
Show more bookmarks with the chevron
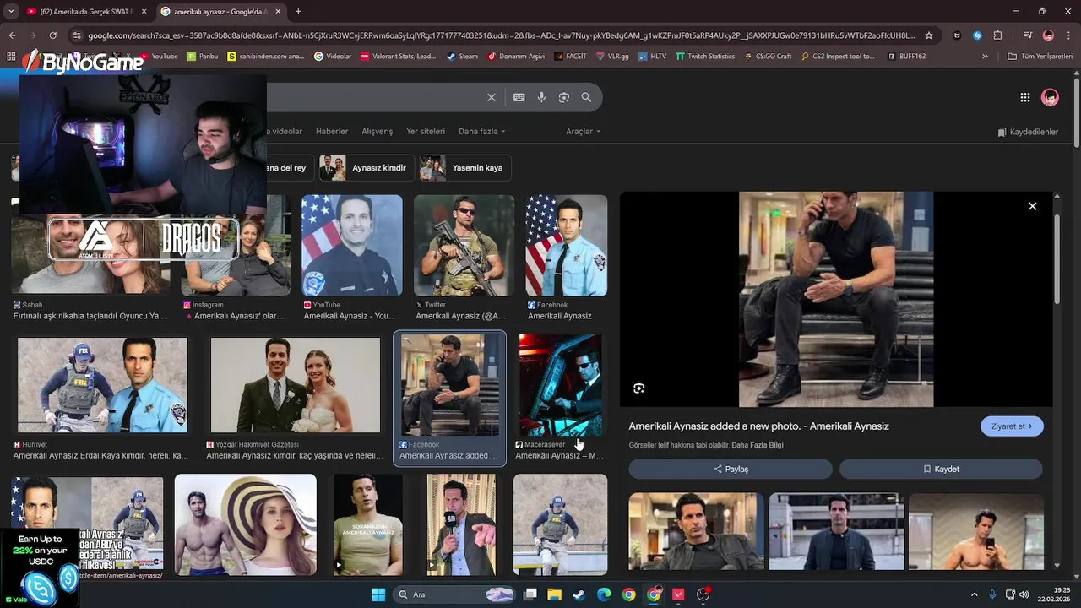(985, 57)
